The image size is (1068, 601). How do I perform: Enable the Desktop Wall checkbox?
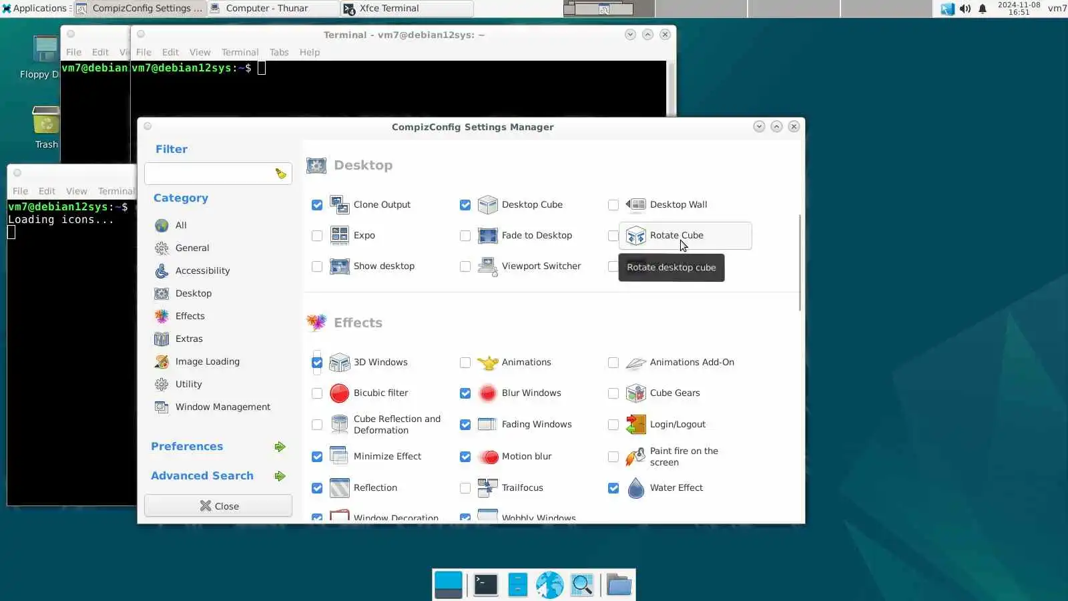click(x=613, y=205)
